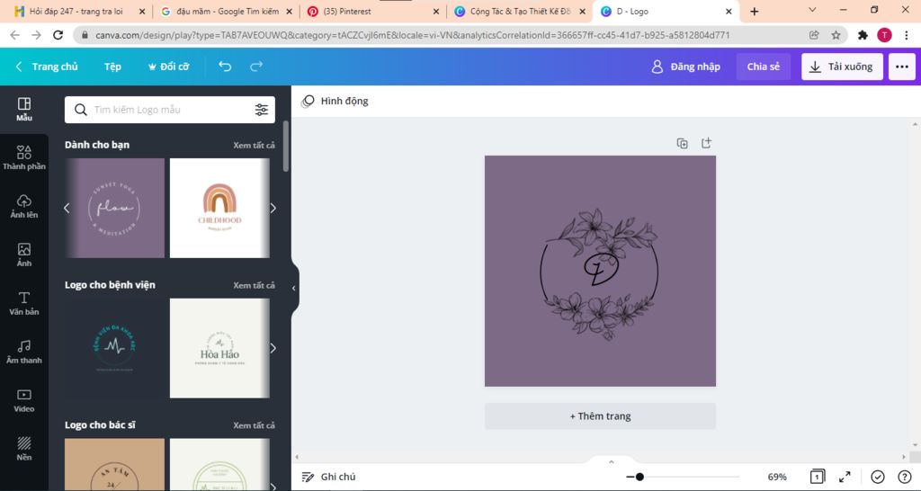Switch to the Google Tìm kiếm tab

click(220, 11)
